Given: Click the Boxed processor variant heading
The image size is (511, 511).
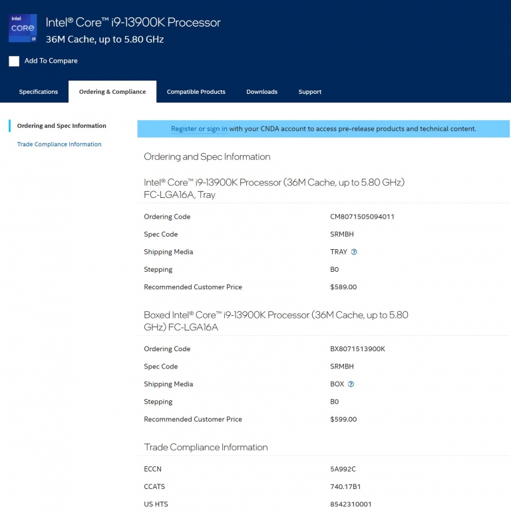Looking at the screenshot, I should point(275,320).
